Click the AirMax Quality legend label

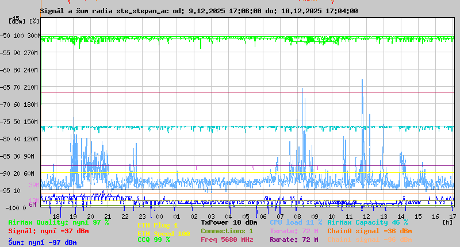58,222
